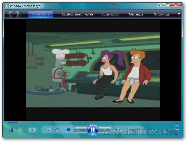
Task: Switch to full screen view icon
Action: 177,128
